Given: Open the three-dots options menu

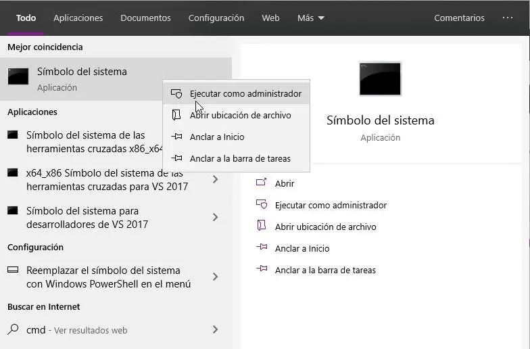Looking at the screenshot, I should click(507, 18).
